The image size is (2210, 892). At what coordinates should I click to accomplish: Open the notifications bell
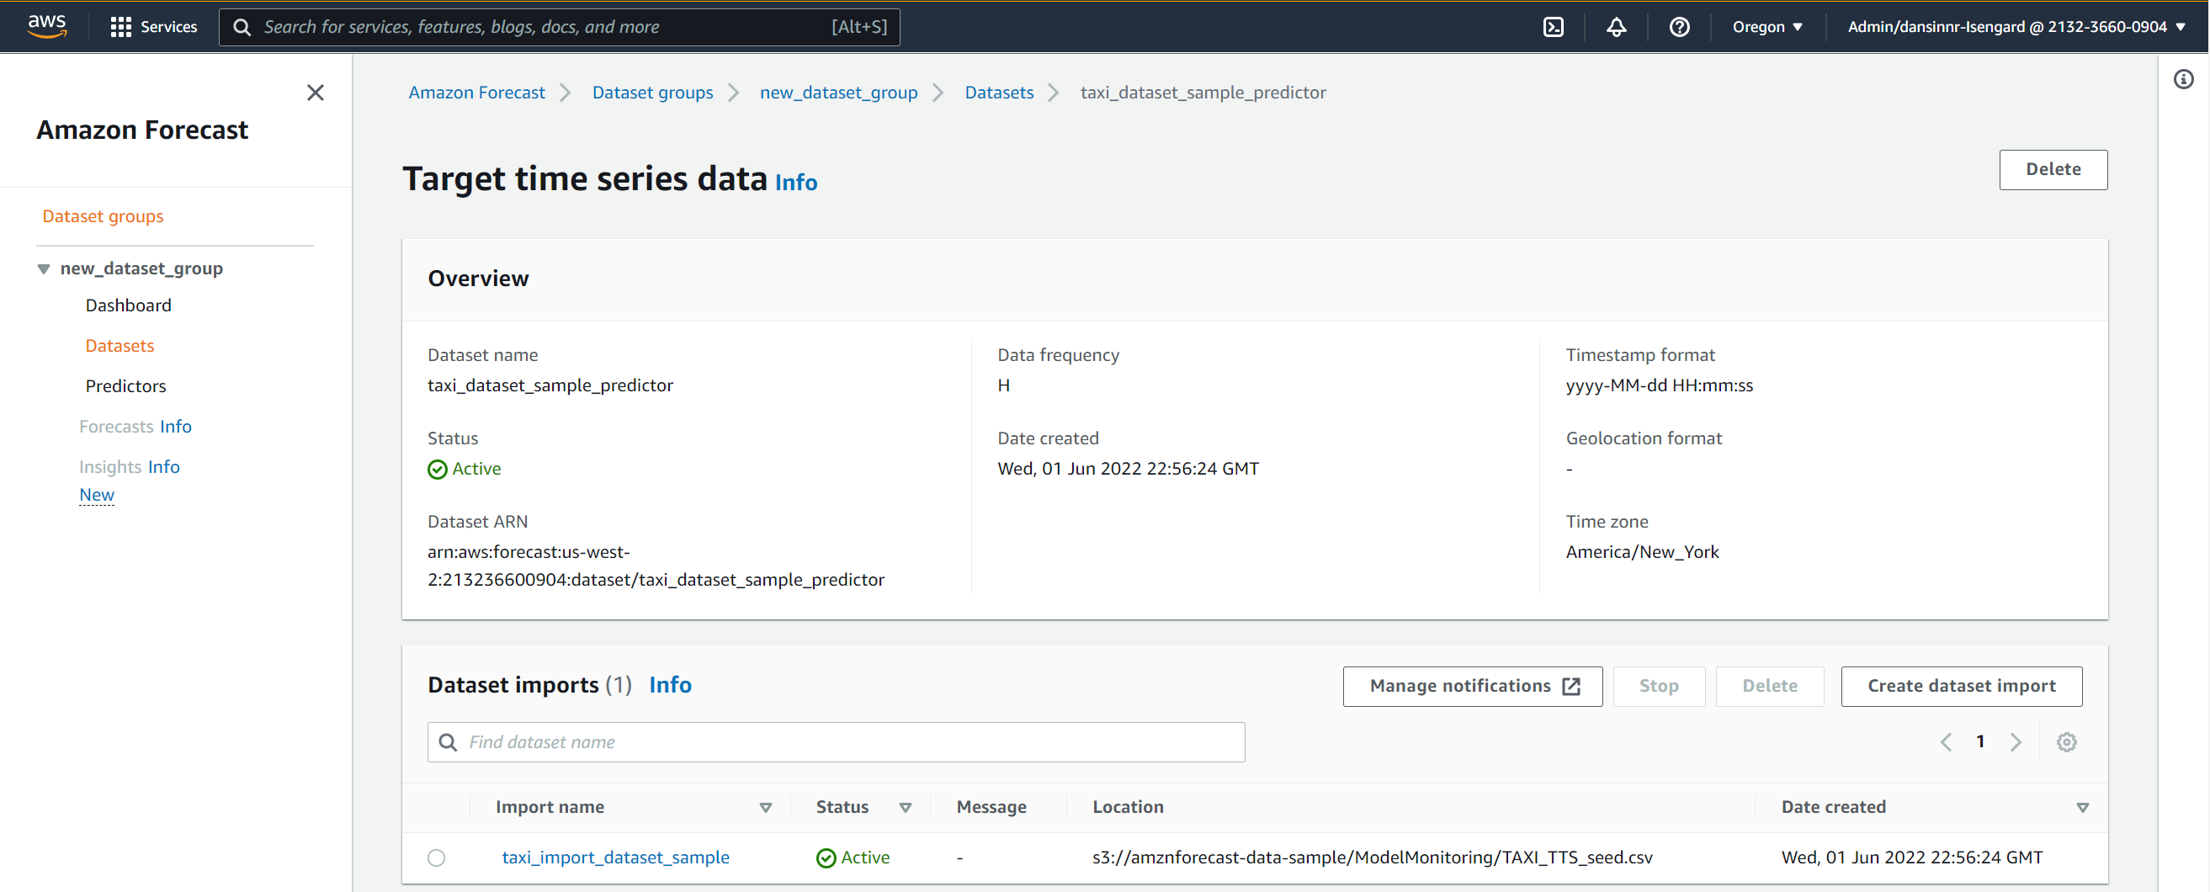[1617, 27]
